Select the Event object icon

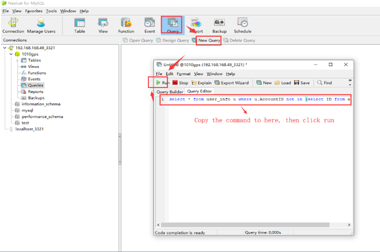pyautogui.click(x=150, y=25)
